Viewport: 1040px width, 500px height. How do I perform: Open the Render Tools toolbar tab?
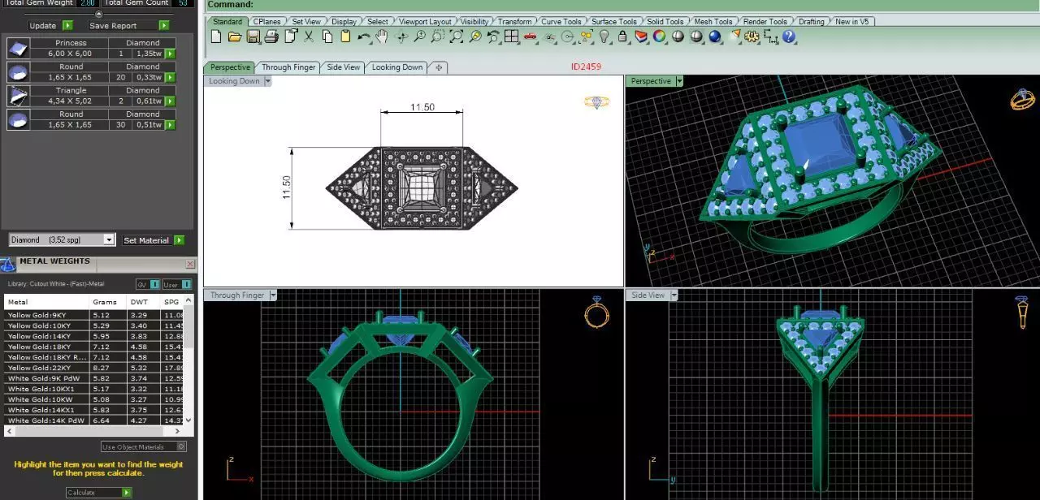click(765, 22)
